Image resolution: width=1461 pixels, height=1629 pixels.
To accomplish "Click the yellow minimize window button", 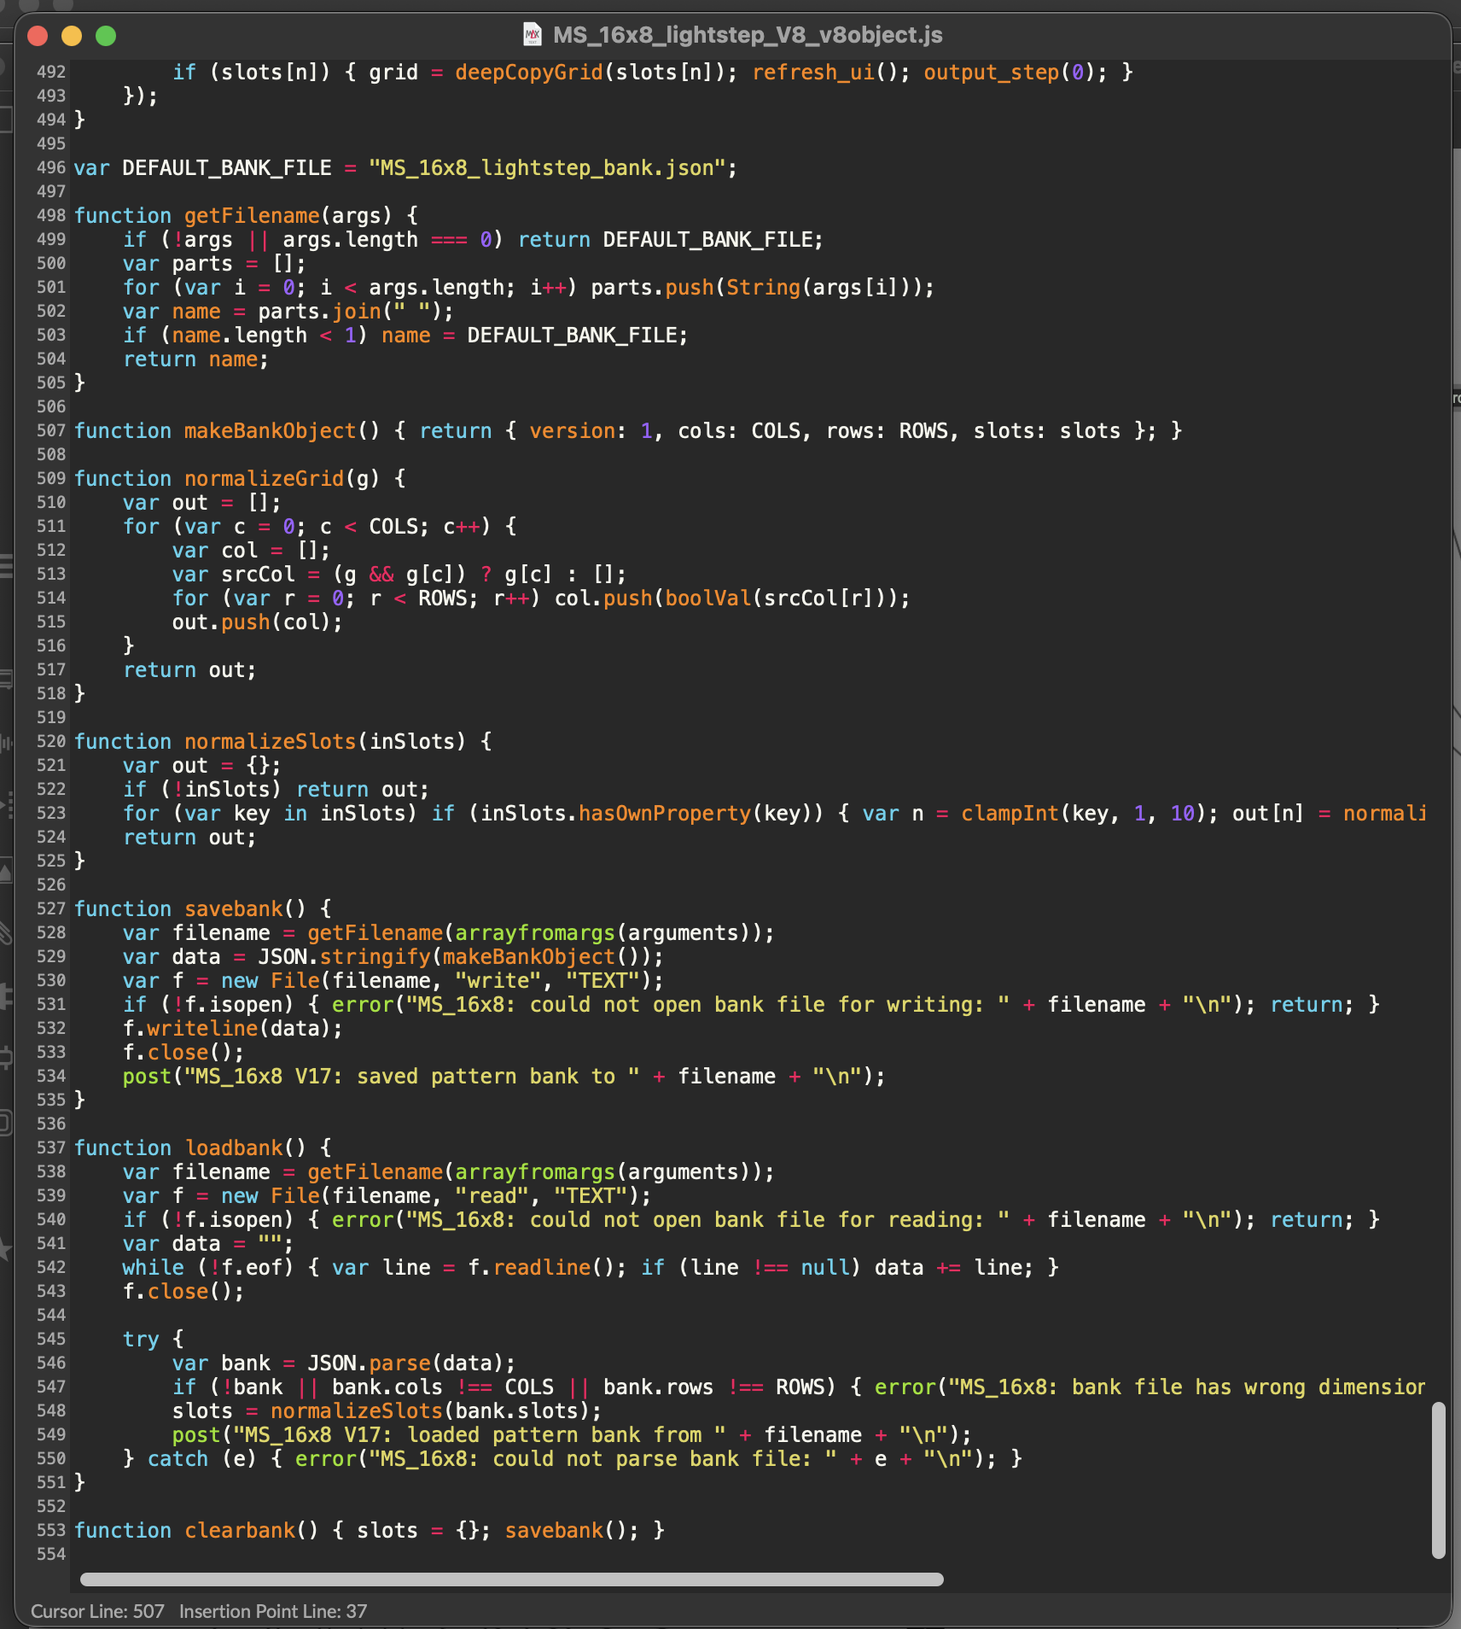I will [72, 35].
